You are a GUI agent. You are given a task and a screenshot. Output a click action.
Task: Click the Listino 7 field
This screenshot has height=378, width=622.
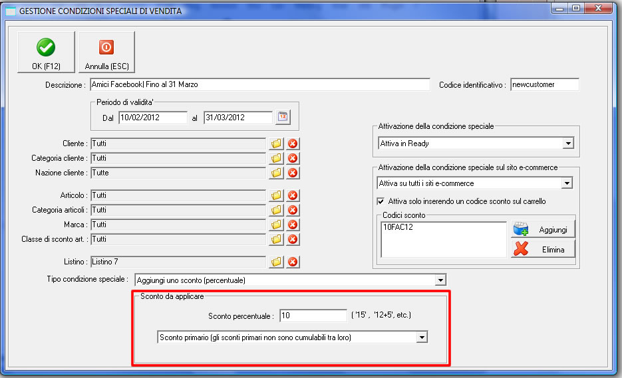178,262
